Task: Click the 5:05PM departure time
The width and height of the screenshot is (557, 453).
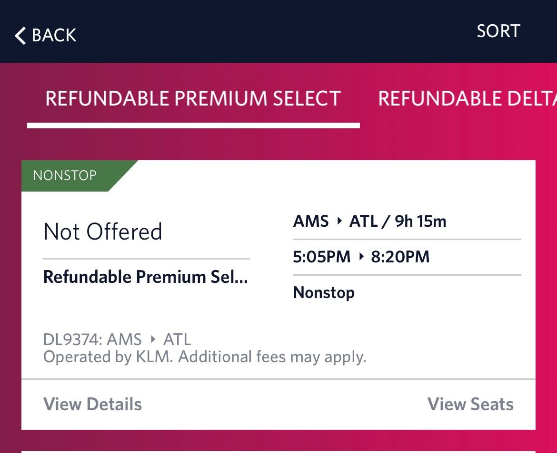Action: (322, 257)
